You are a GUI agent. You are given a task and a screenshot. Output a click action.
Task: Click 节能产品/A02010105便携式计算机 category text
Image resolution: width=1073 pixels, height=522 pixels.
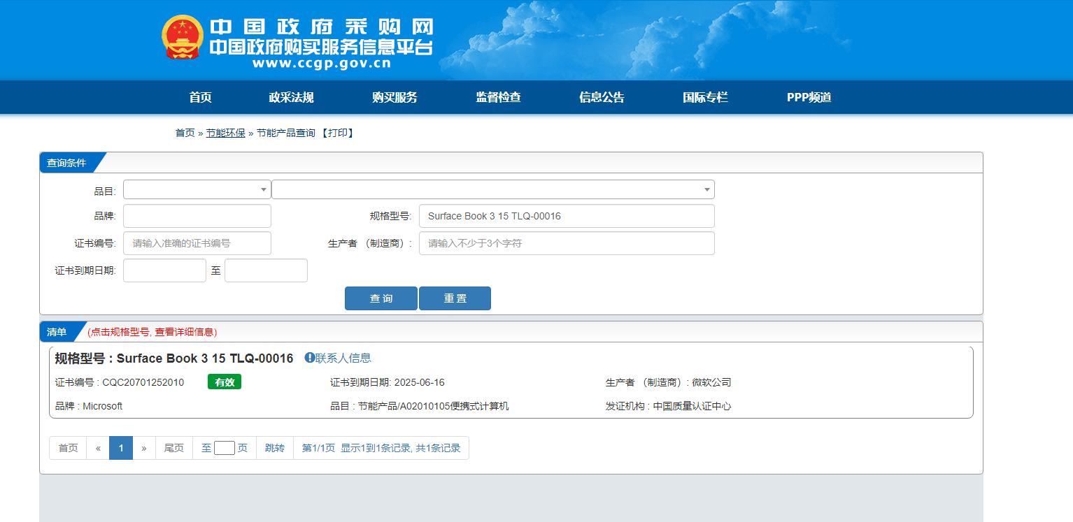click(434, 406)
